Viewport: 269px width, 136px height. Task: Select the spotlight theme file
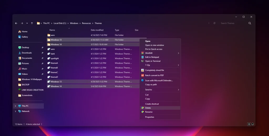tap(93, 58)
